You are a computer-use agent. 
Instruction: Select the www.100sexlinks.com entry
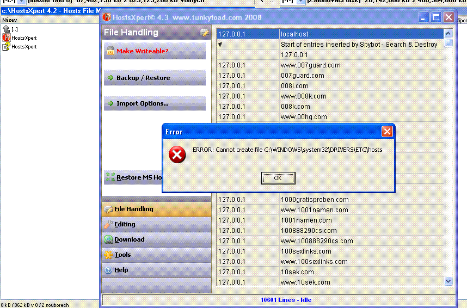coord(330,262)
